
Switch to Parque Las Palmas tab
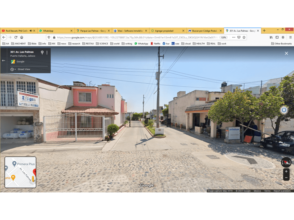click(x=93, y=31)
